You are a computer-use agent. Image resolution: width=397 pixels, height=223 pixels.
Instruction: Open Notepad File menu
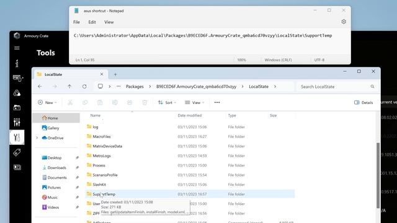[76, 22]
